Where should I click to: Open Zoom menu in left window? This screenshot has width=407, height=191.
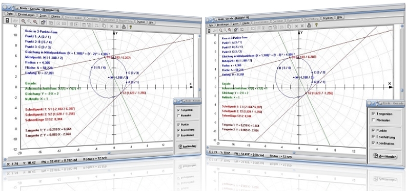(x=43, y=16)
